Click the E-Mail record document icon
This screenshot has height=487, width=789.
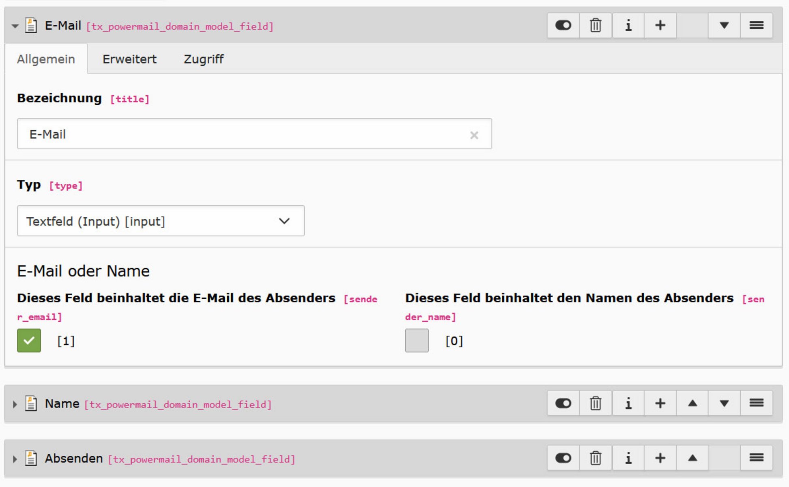tap(31, 25)
